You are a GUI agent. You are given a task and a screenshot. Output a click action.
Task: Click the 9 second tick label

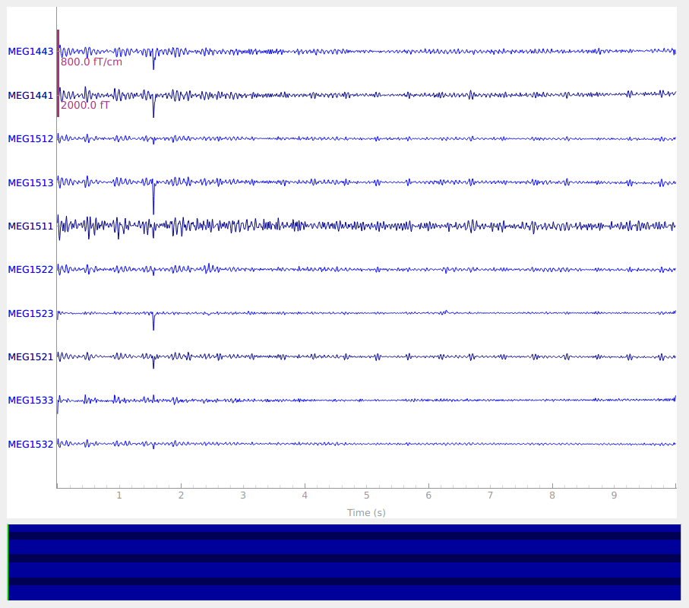coord(615,496)
